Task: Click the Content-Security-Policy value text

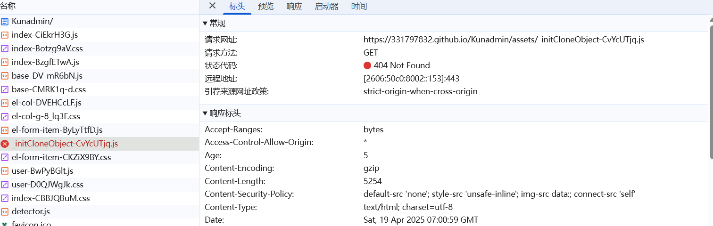Action: [x=499, y=194]
